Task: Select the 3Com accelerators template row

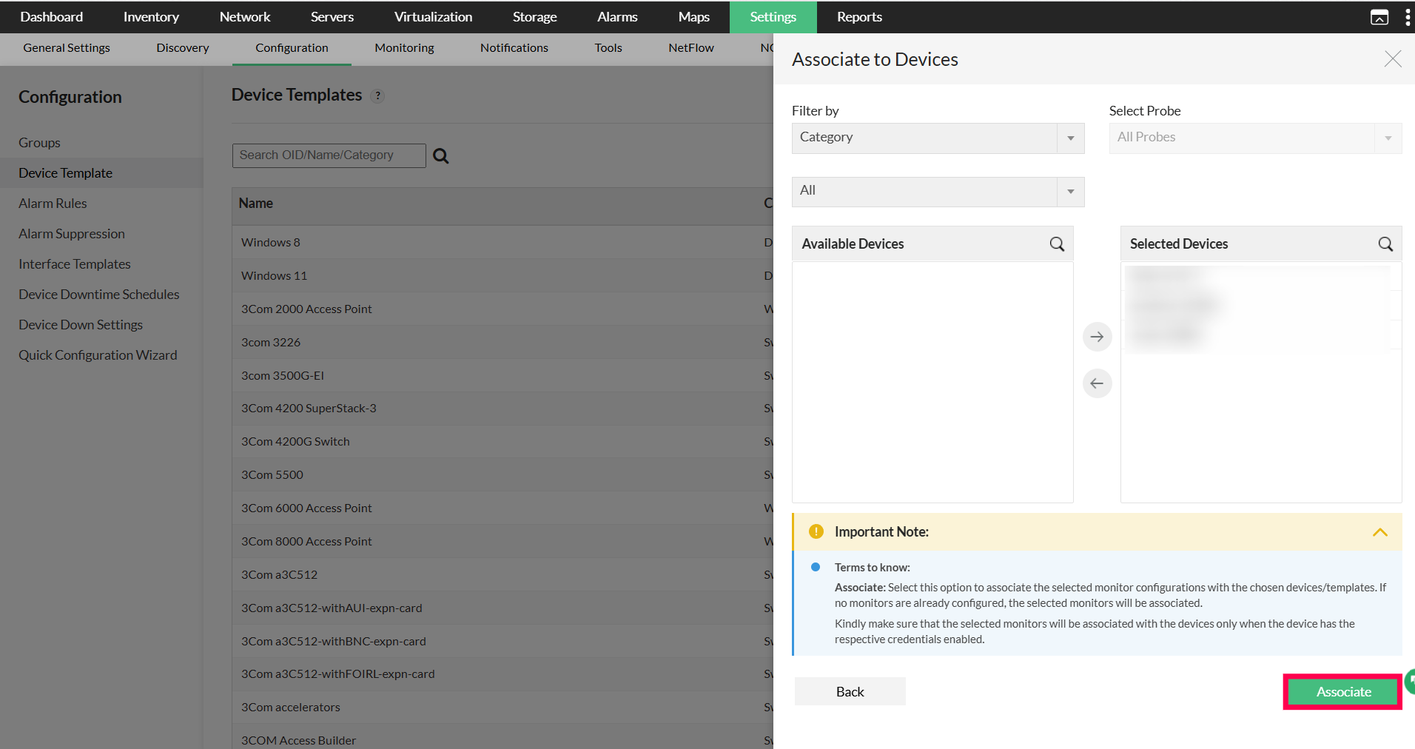Action: coord(503,707)
